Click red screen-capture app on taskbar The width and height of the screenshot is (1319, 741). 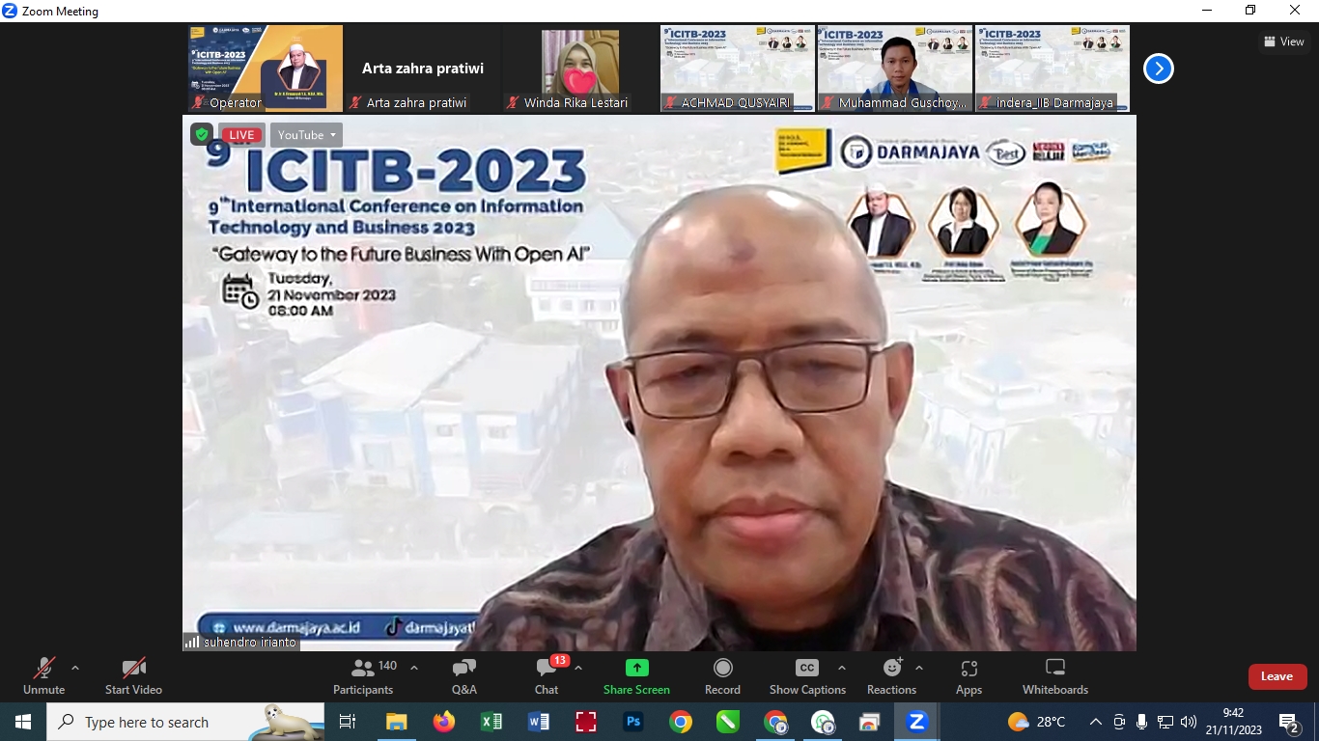click(x=586, y=722)
